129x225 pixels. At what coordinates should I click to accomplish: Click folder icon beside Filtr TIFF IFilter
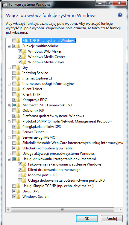click(18, 41)
